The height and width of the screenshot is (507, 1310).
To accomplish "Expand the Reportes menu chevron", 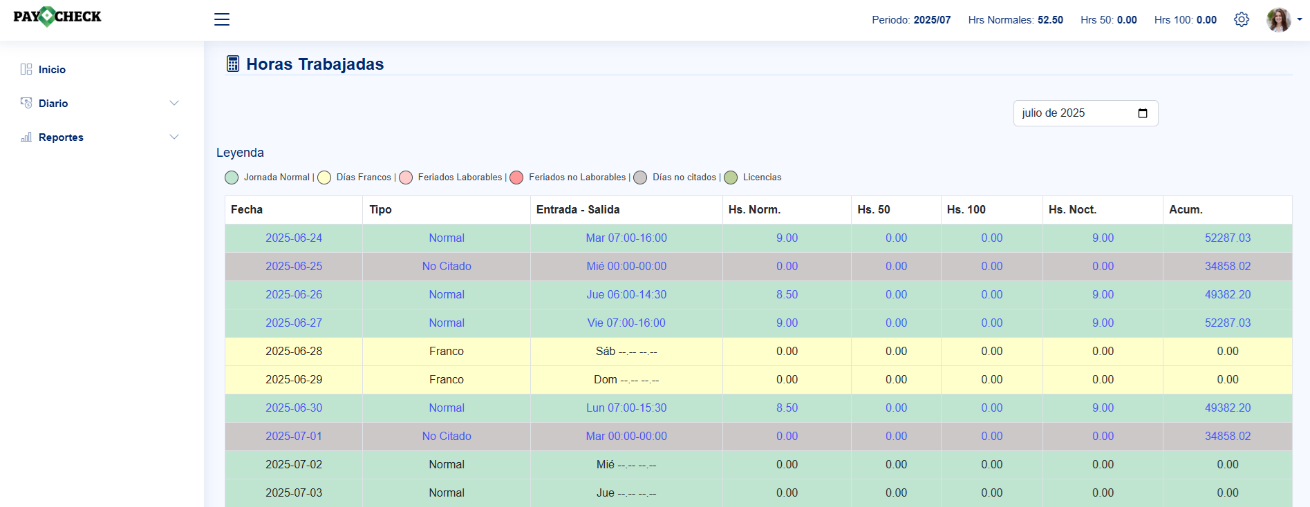I will click(x=174, y=137).
